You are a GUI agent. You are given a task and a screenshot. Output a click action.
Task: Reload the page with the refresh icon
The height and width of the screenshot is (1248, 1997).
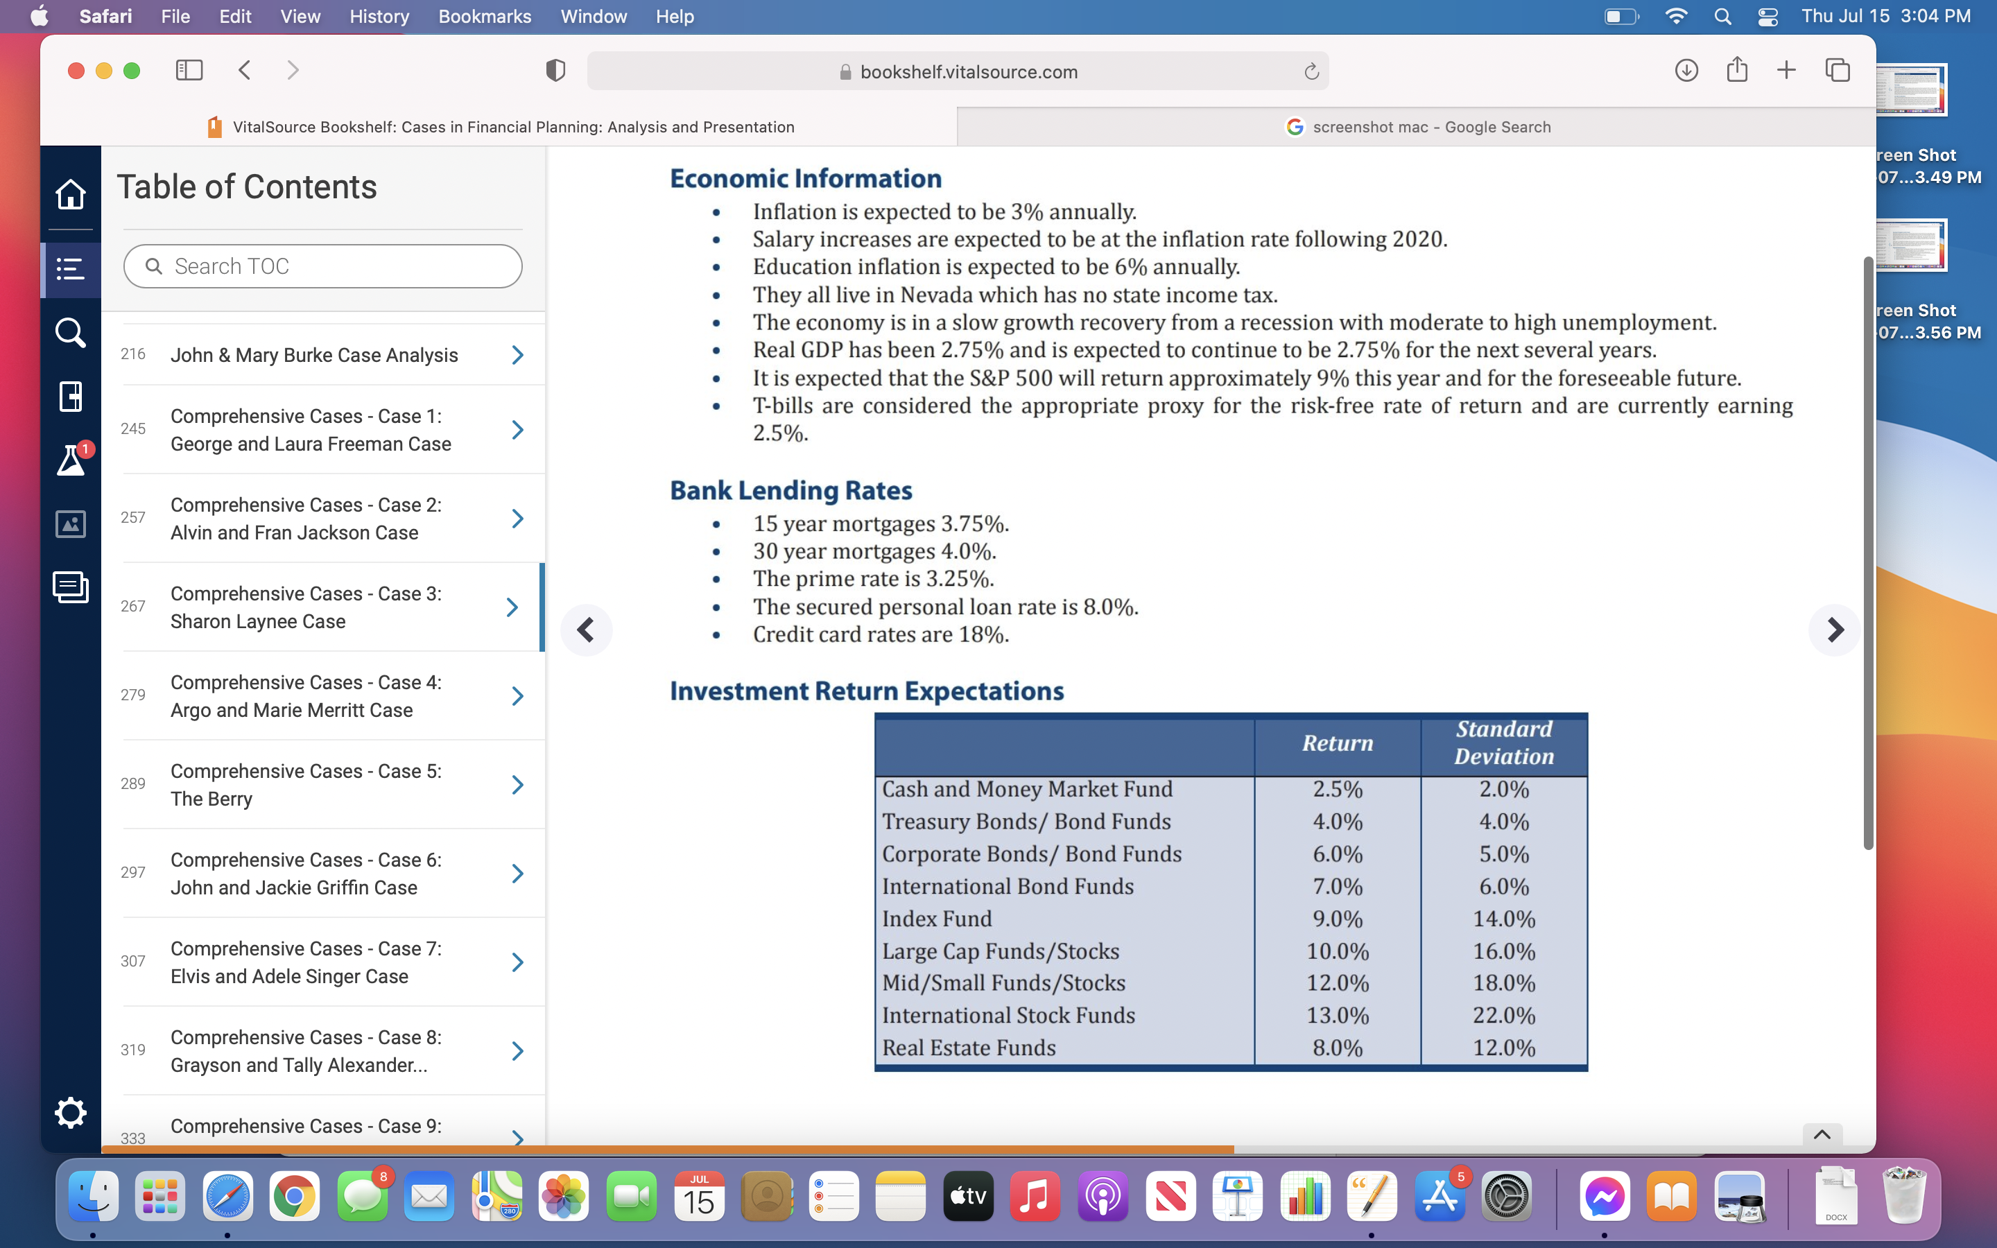coord(1311,72)
